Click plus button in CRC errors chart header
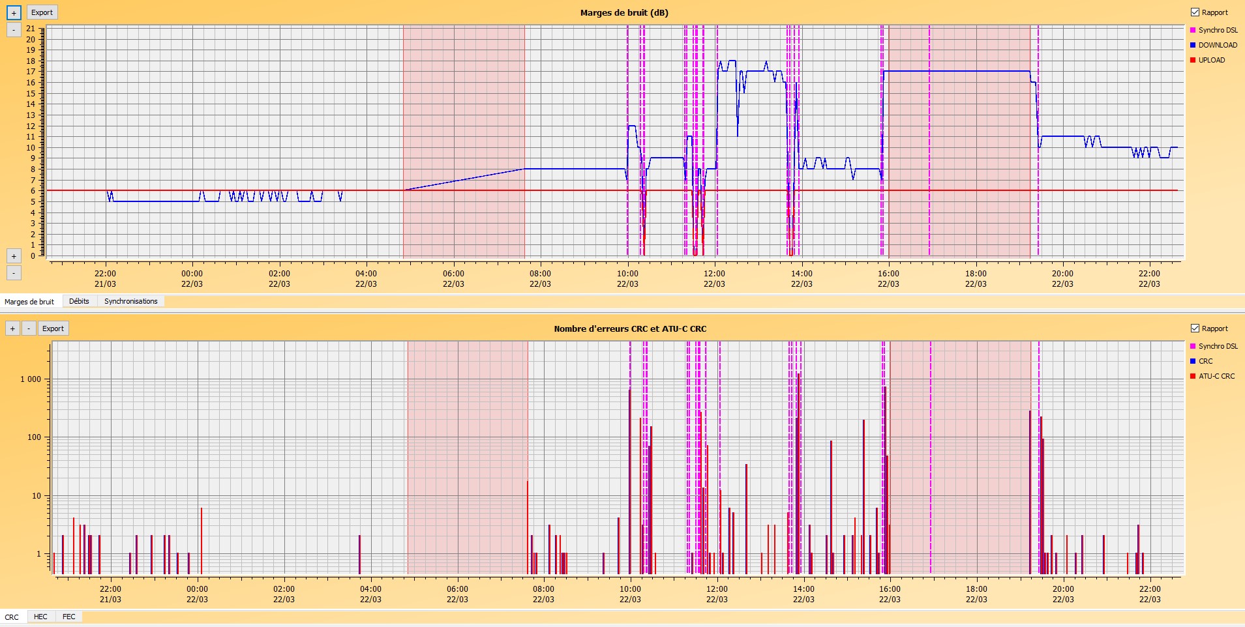Screen dimensions: 1245x627 pos(12,328)
